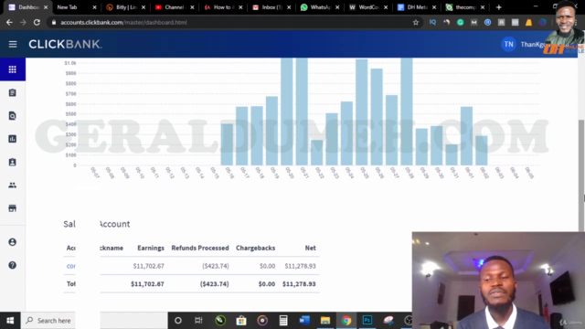
Task: Go back with browser back arrow
Action: (x=9, y=22)
